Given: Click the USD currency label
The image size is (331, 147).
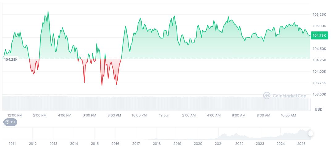Looking at the screenshot, I should tap(318, 109).
